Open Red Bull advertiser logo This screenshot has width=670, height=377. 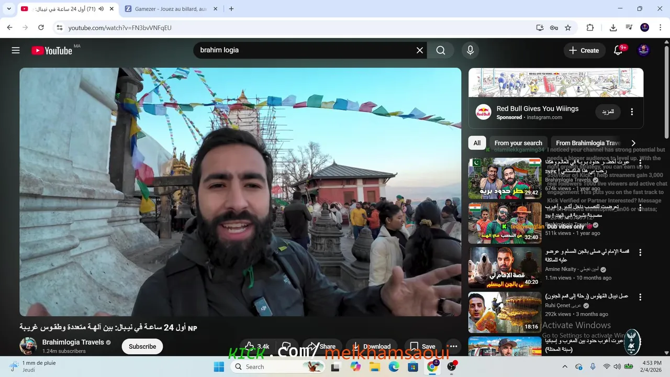483,112
